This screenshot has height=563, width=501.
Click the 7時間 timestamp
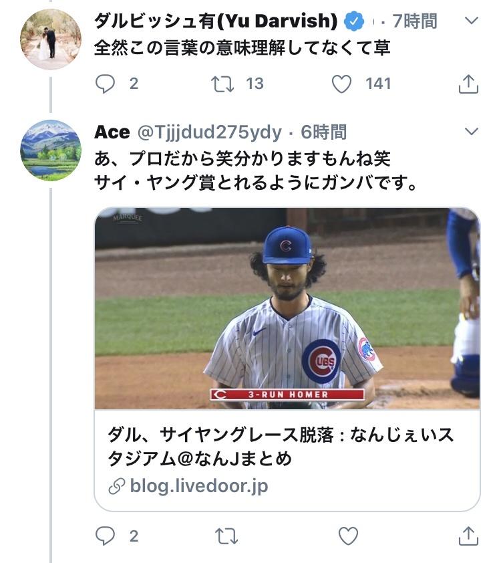pos(414,21)
